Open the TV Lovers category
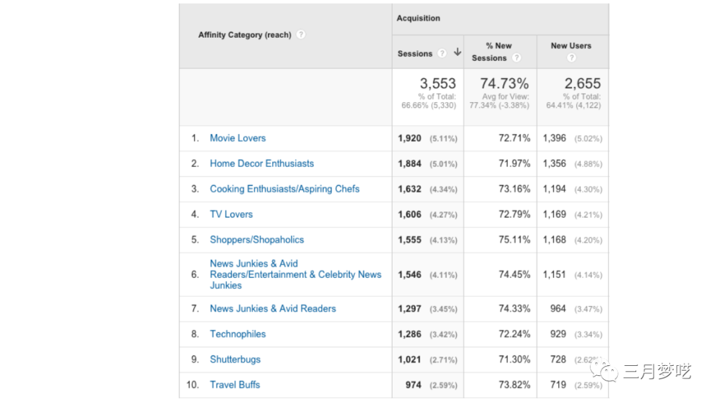715x403 pixels. (231, 214)
